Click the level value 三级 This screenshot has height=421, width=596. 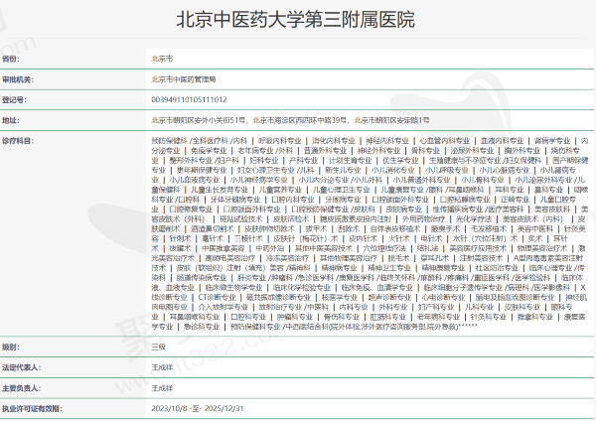pos(159,348)
